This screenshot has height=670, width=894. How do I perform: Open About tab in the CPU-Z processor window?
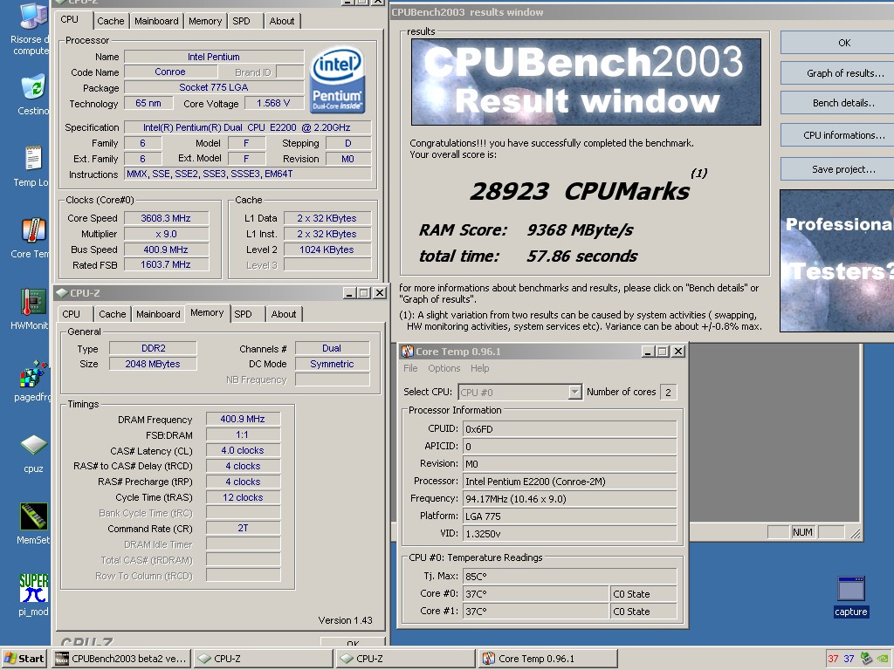coord(282,21)
